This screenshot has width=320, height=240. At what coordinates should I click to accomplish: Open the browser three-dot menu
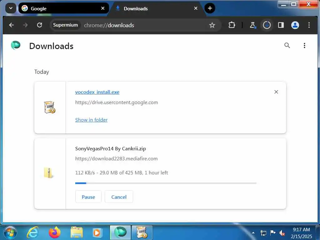click(x=309, y=25)
